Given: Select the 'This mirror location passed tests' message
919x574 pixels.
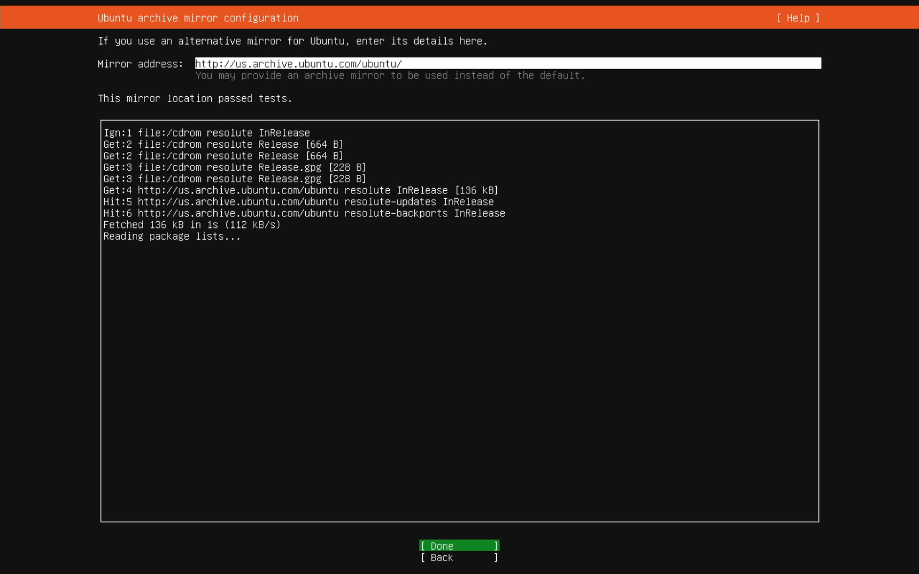Looking at the screenshot, I should (x=195, y=98).
